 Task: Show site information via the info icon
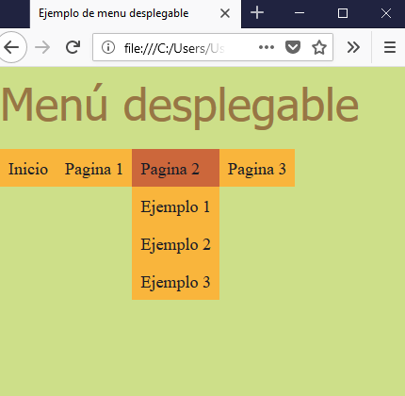coord(108,47)
